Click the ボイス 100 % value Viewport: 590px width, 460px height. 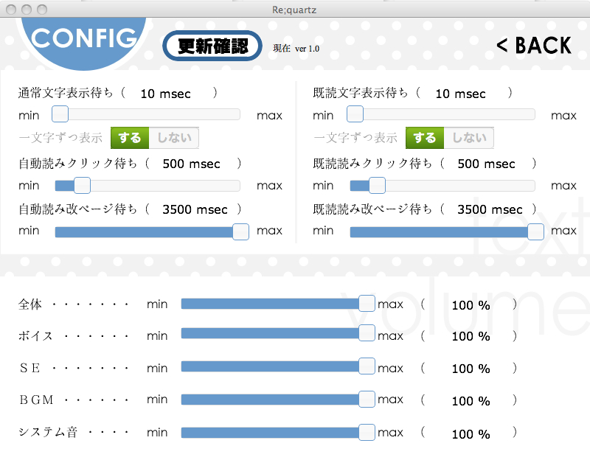471,336
